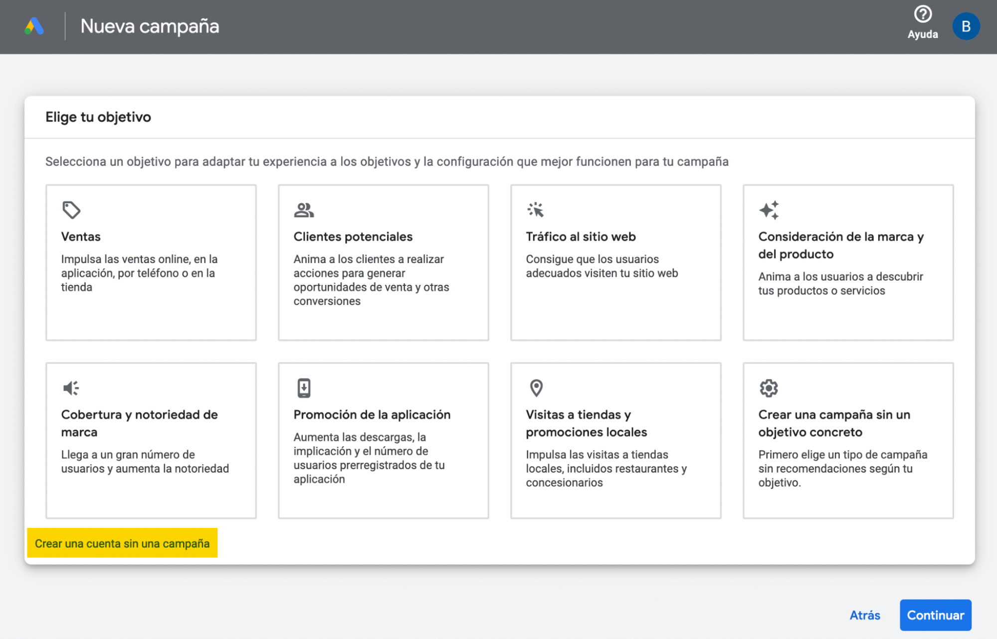Click the tag icon on the Ventas card
The height and width of the screenshot is (639, 997).
[x=70, y=210]
